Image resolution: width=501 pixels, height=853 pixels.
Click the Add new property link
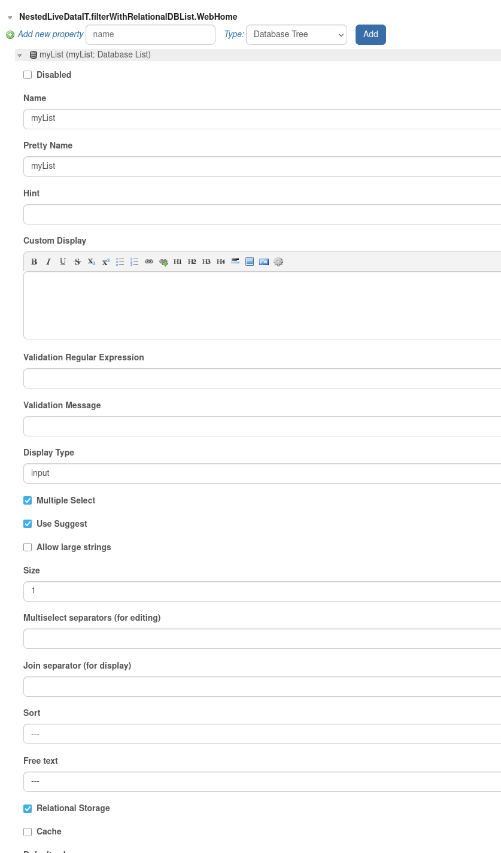tap(50, 35)
